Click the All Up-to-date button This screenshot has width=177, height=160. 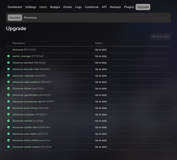click(x=160, y=36)
